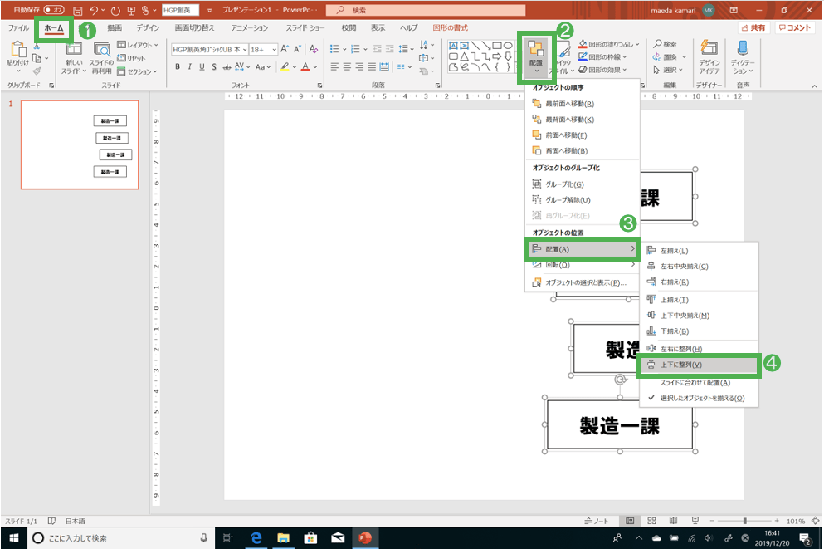Click the Comments (コメント) button

coord(795,28)
